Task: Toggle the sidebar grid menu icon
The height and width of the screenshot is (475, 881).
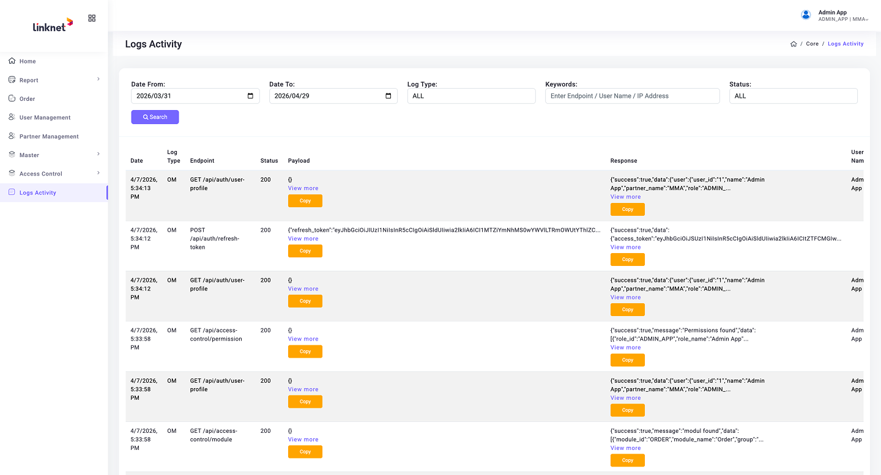Action: point(92,18)
